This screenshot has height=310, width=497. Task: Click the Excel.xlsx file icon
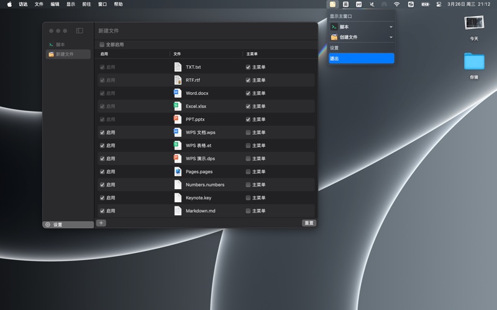point(177,106)
